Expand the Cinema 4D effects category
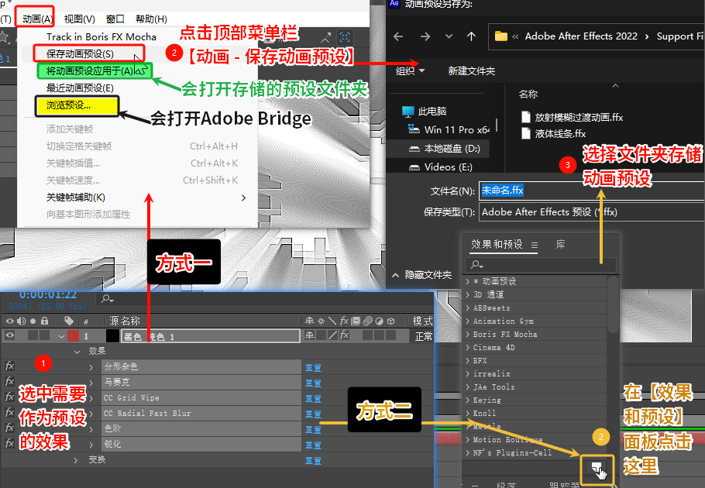 [x=468, y=347]
